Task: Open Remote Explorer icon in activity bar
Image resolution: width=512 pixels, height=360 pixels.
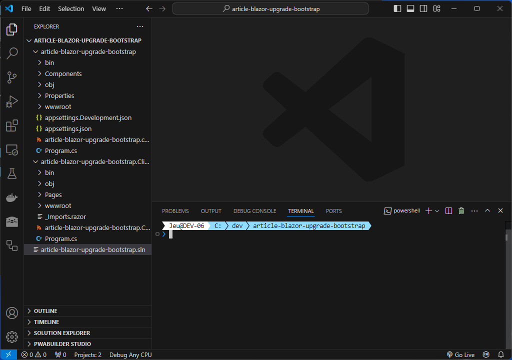Action: click(12, 150)
